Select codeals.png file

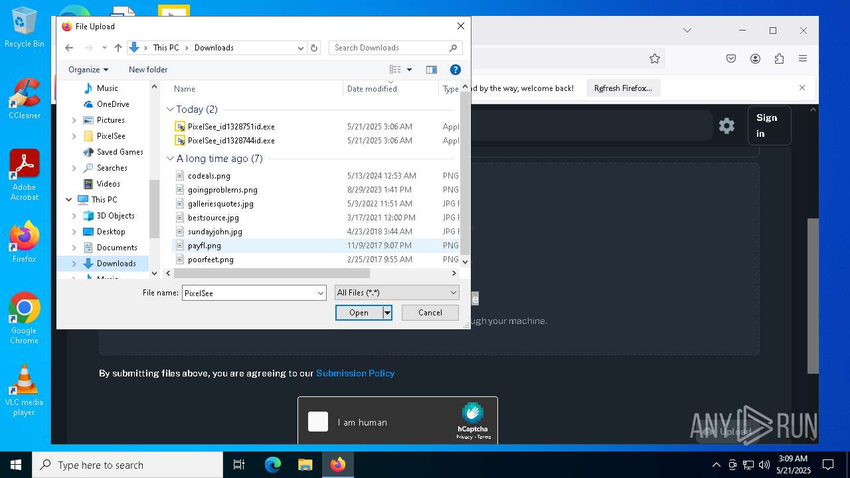pos(209,176)
